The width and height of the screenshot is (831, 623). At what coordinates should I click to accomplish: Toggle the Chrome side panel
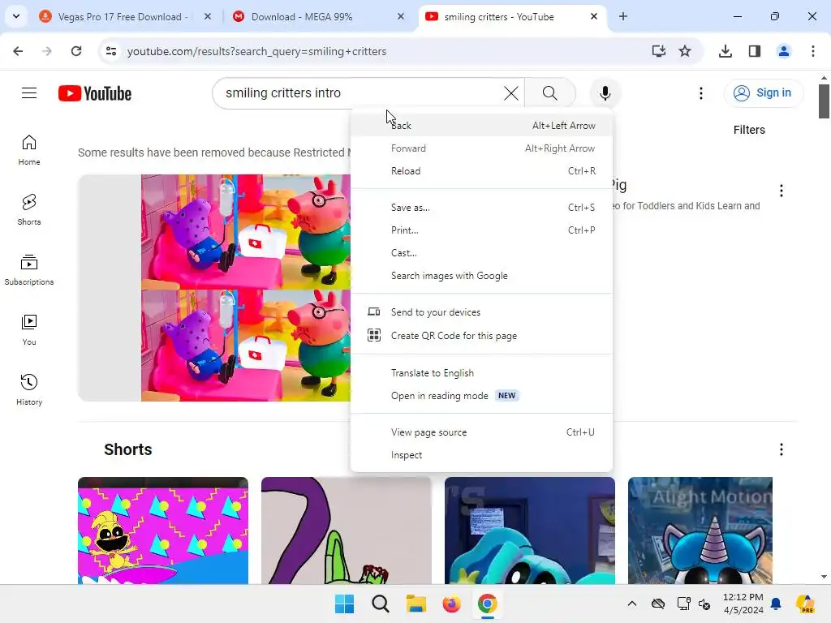(x=755, y=51)
